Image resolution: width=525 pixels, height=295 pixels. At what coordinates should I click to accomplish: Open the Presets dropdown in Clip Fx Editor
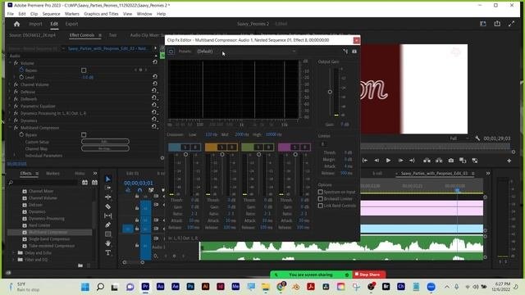tap(246, 51)
